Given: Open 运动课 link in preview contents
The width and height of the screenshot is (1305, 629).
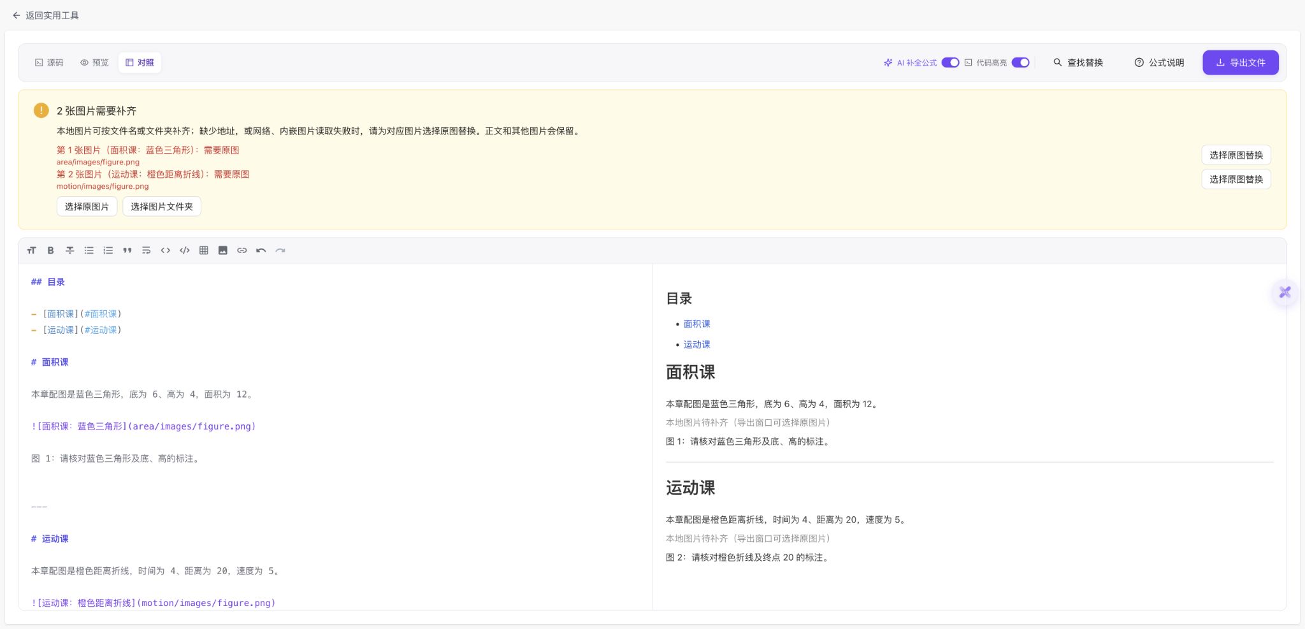Looking at the screenshot, I should tap(696, 344).
